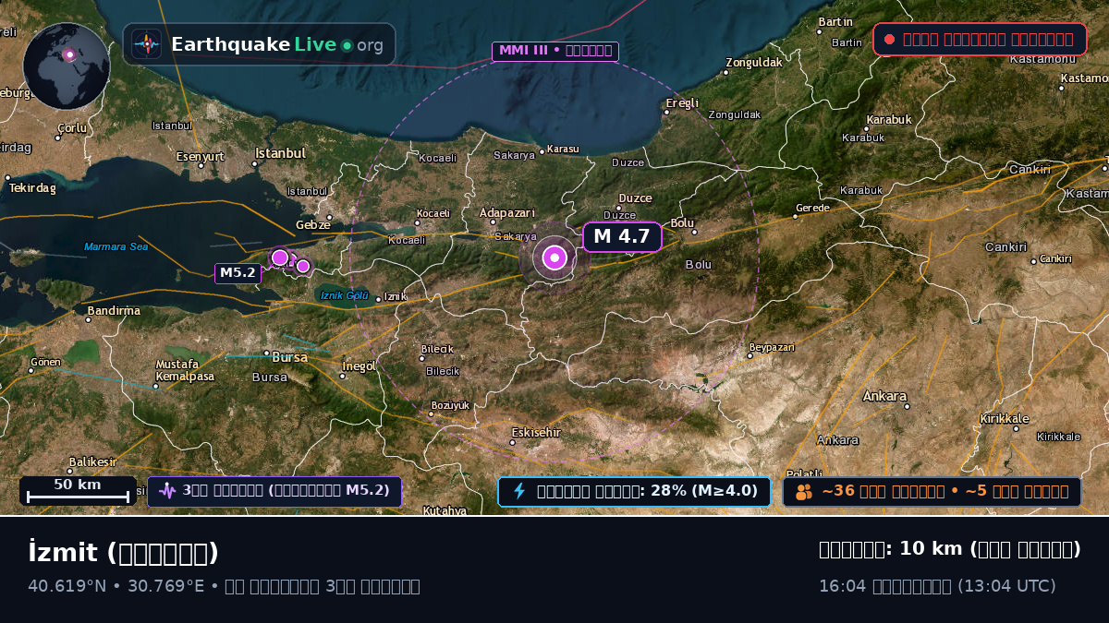1109x623 pixels.
Task: Click the Bandirma city label
Action: (113, 311)
